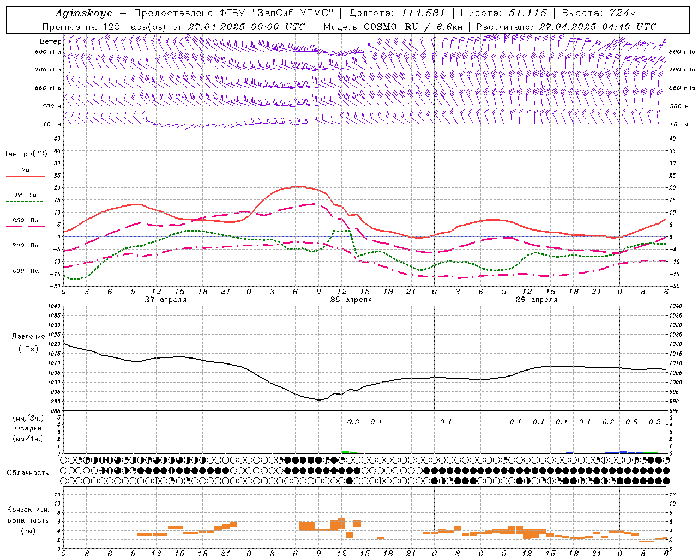
Task: Click the "Осадки" precipitation label
Action: [28, 428]
